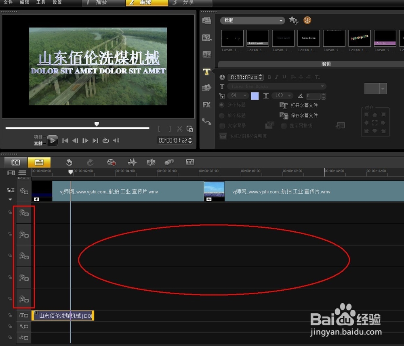
Task: Toggle overlay track 3 icon
Action: tap(24, 256)
